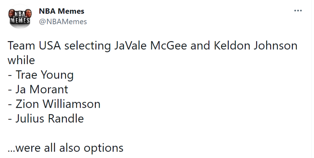This screenshot has width=314, height=158.
Task: Select the Ja Morant list line
Action: point(38,89)
